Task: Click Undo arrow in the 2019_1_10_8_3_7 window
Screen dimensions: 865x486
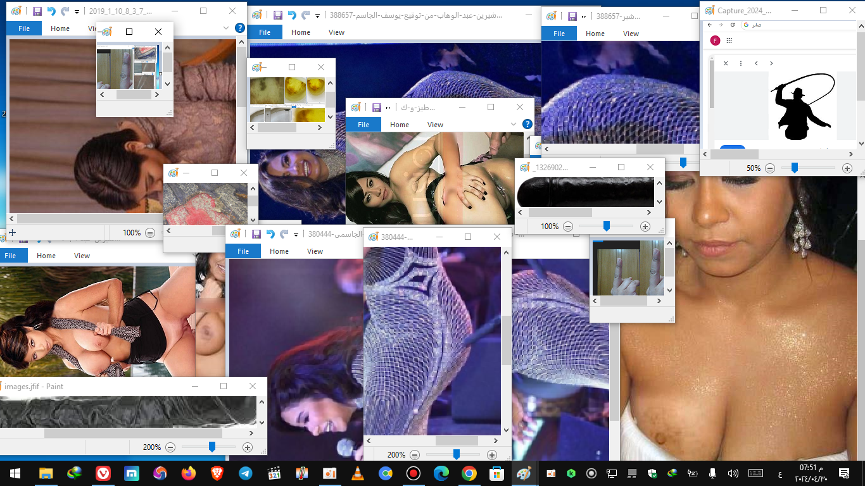Action: coord(51,11)
